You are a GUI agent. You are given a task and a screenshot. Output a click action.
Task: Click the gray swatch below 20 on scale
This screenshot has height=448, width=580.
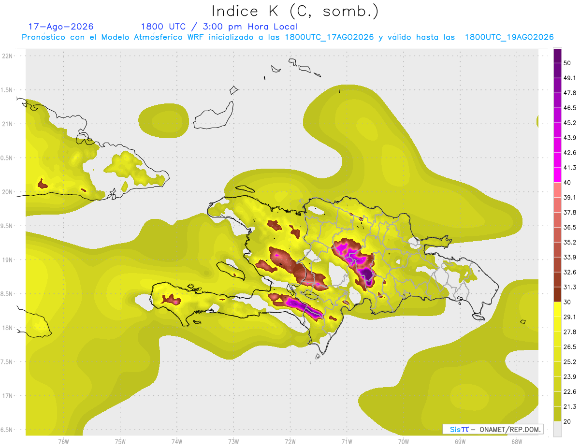558,429
